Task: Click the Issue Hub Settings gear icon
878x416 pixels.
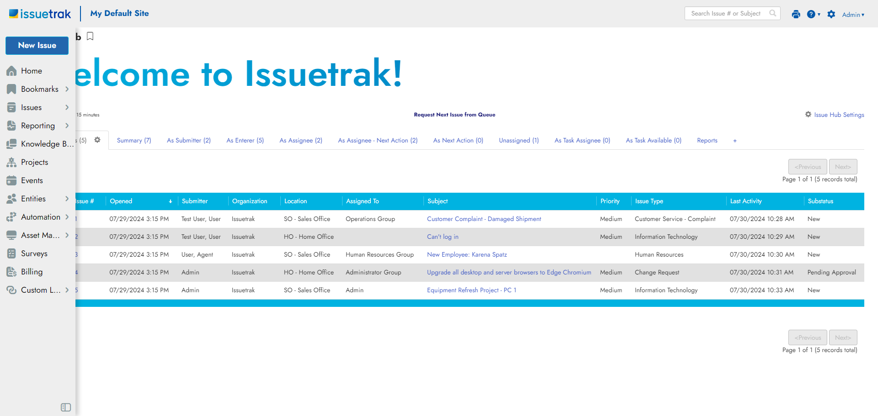Action: [808, 114]
